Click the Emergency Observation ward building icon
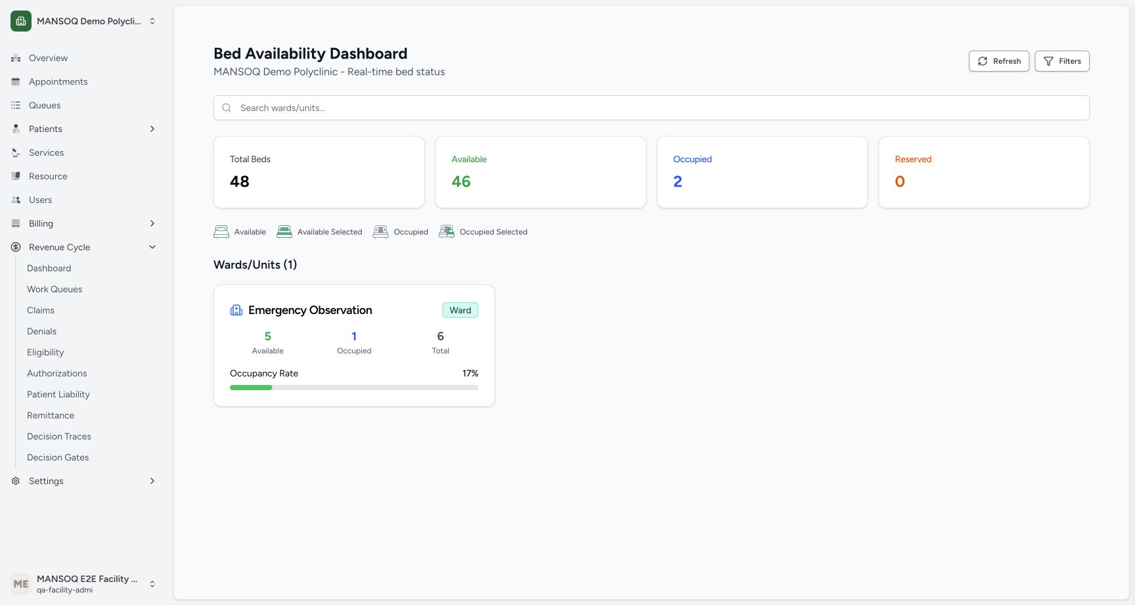 236,310
